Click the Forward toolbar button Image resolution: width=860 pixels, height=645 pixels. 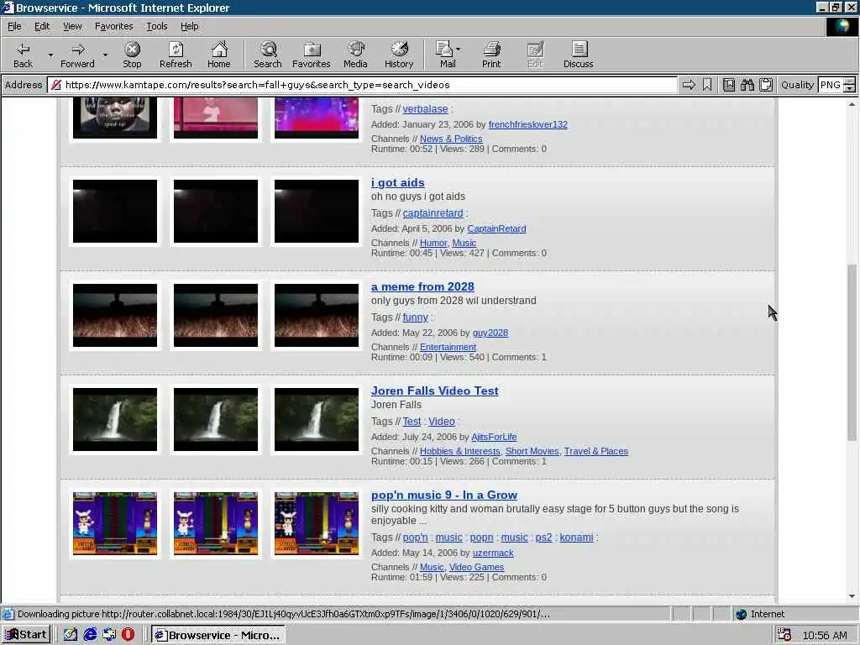[77, 55]
